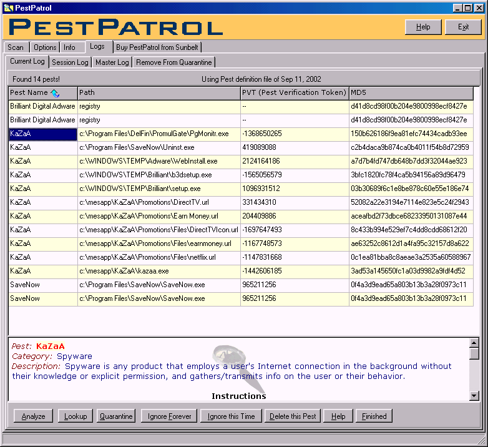
Task: Switch to the Current Log sub-tab
Action: [x=27, y=61]
